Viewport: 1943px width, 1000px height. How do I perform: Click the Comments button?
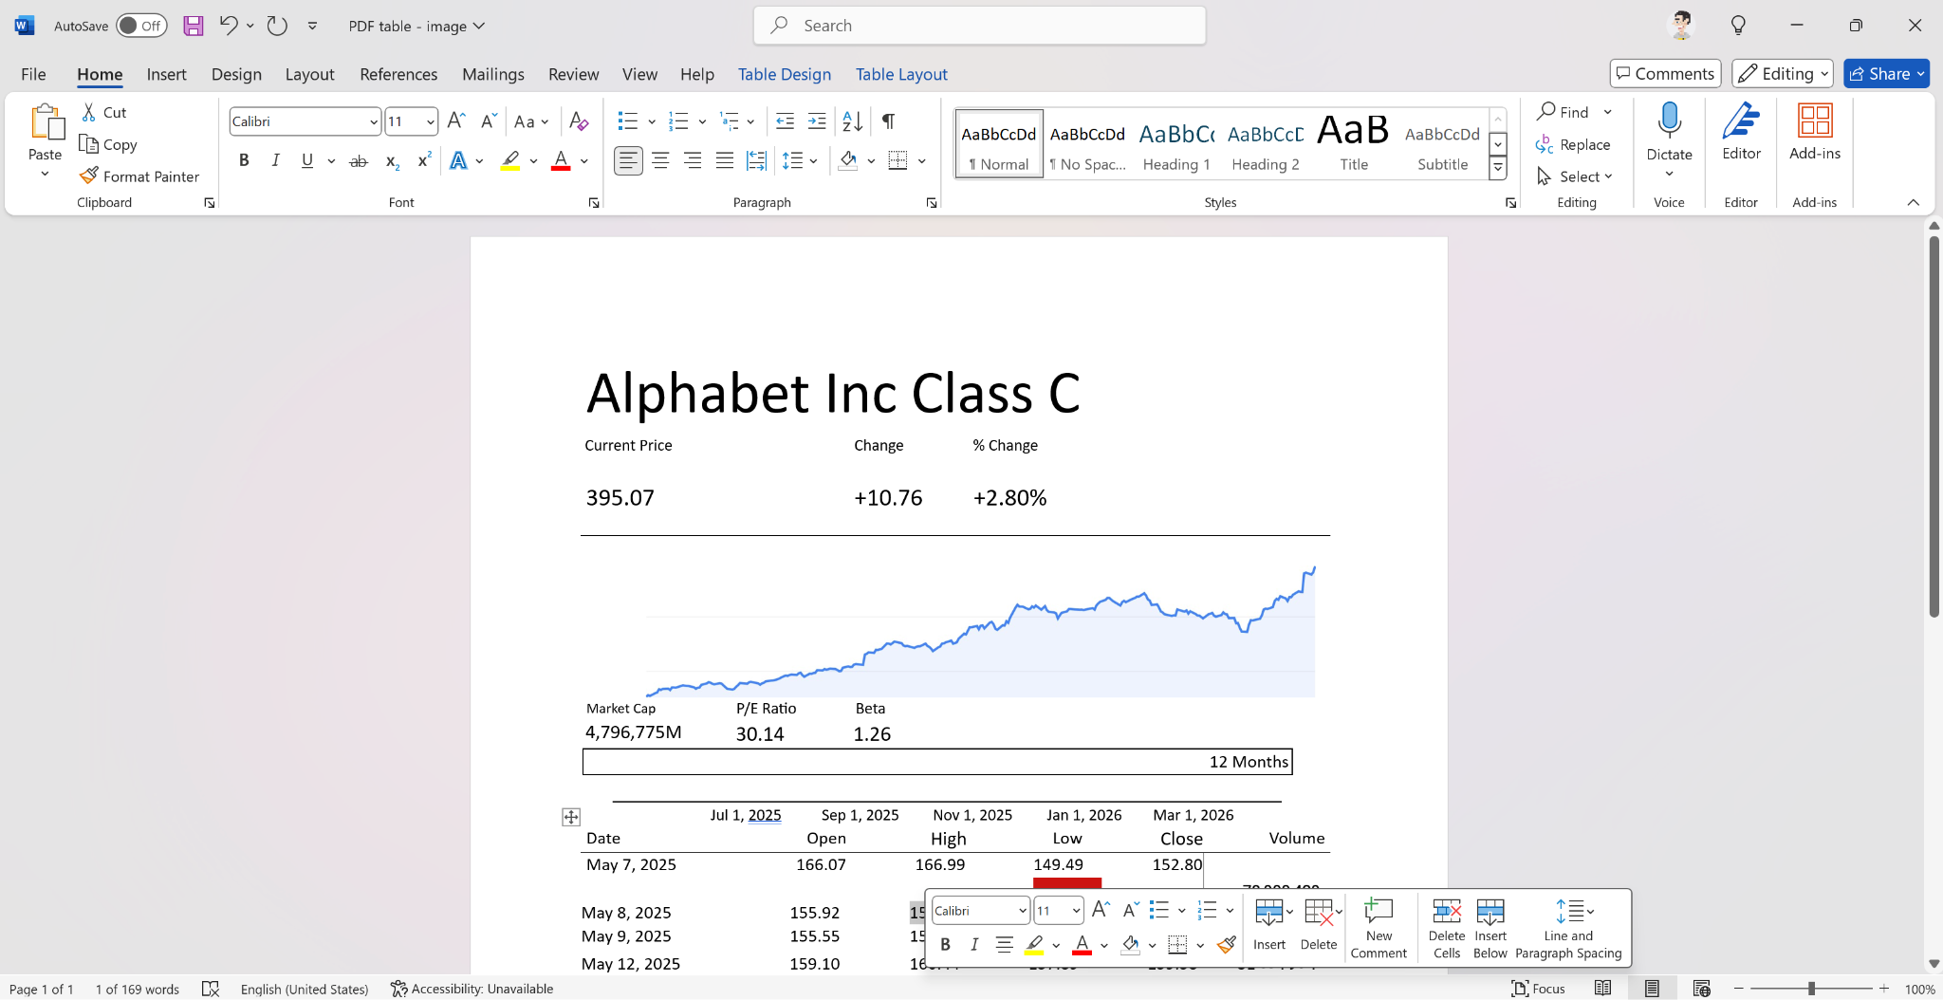click(1665, 74)
